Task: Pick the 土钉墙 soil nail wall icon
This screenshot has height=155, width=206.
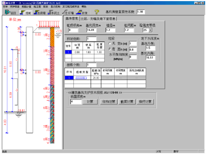Action: [68, 12]
